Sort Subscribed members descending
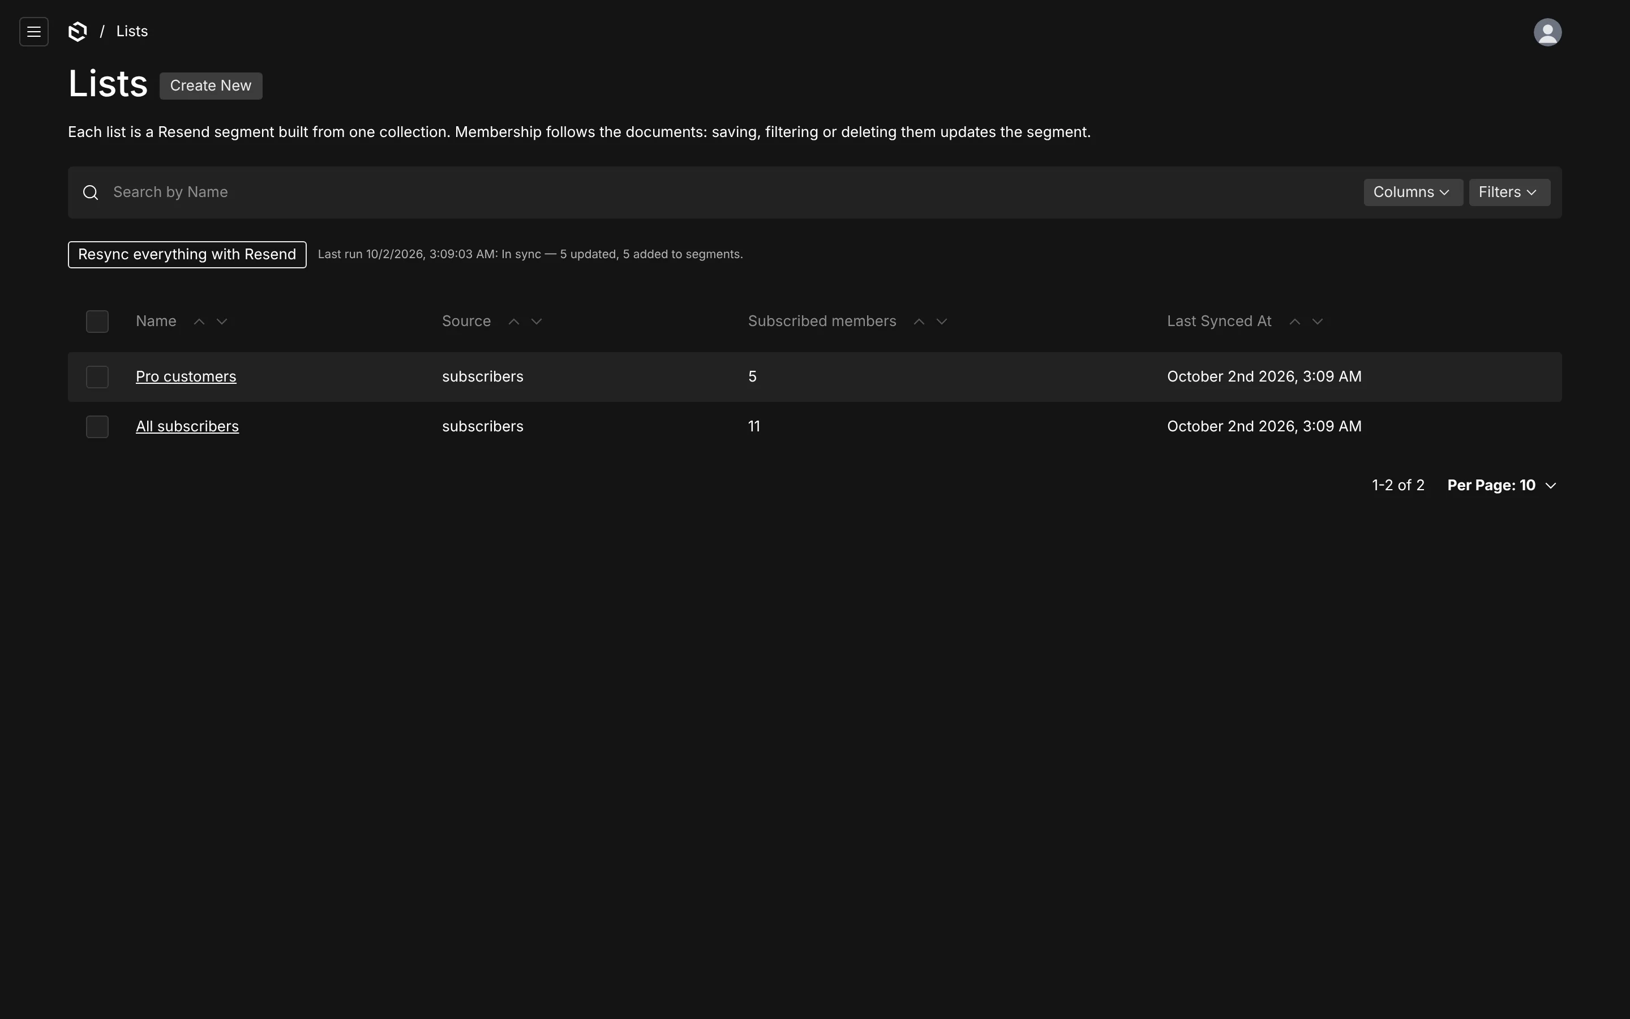 click(942, 322)
